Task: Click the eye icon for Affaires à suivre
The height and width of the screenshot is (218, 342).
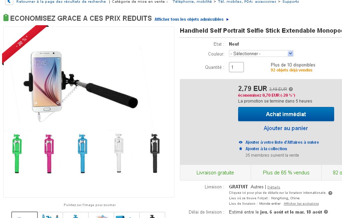Action: coord(240,142)
